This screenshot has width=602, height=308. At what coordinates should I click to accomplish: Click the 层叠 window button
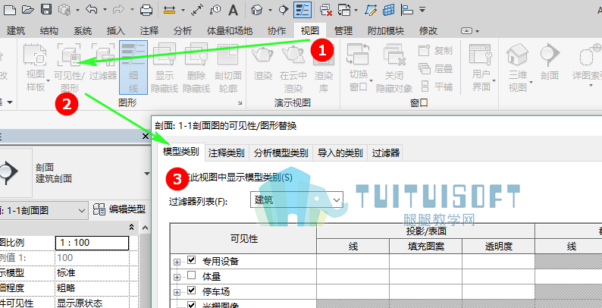click(435, 69)
